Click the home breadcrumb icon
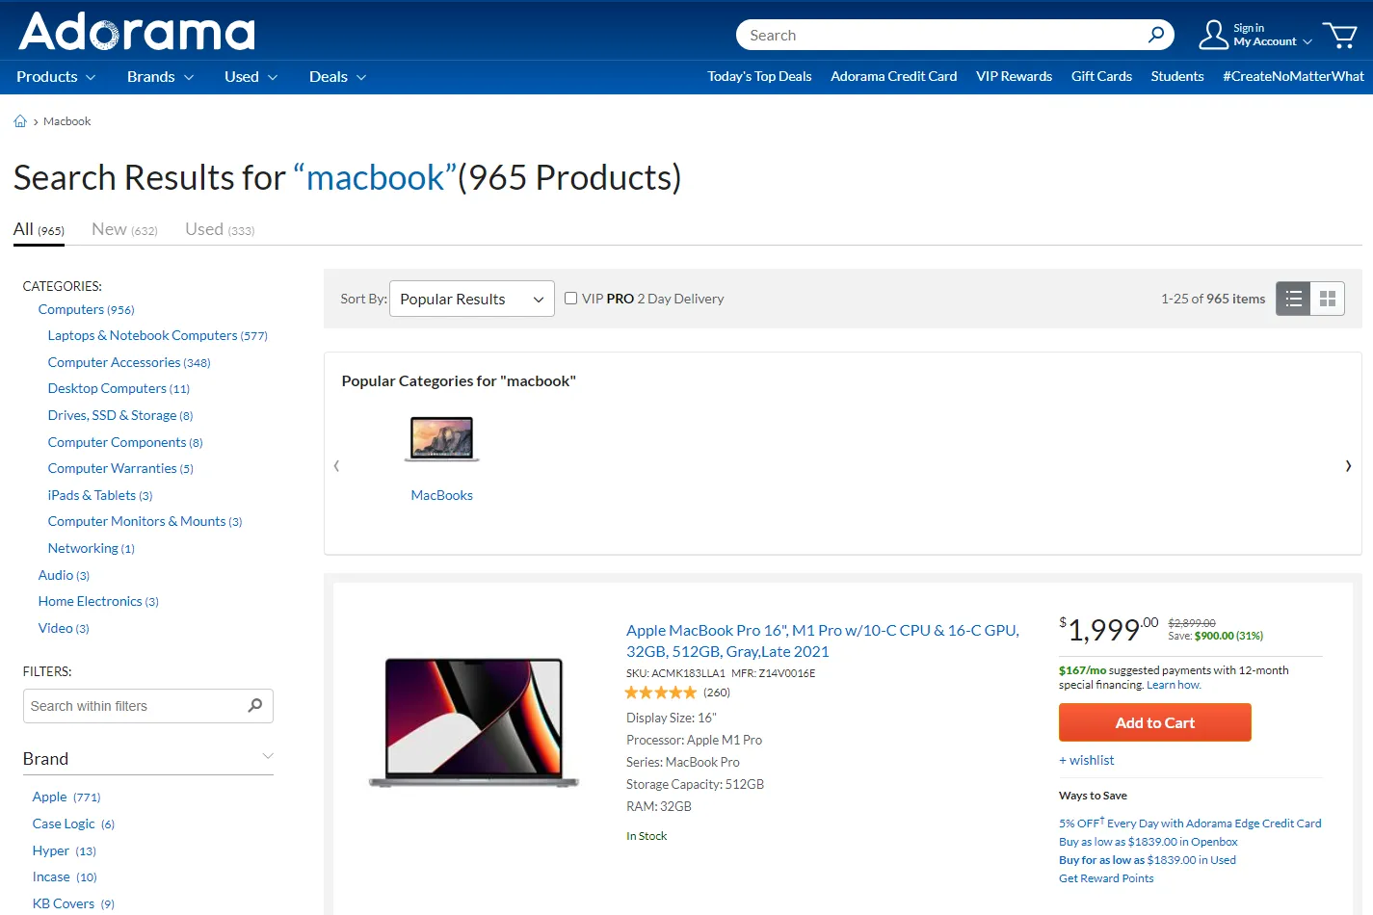Viewport: 1373px width, 915px height. tap(20, 121)
